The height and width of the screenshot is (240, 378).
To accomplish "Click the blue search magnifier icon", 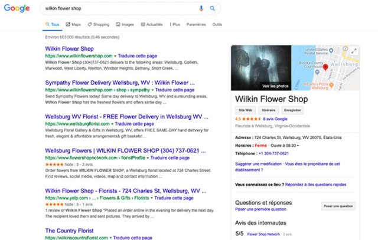I will pos(213,8).
